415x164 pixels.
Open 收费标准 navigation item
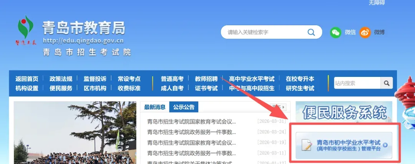(129, 88)
